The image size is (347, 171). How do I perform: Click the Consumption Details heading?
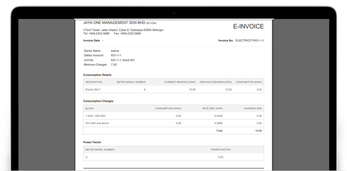(97, 75)
